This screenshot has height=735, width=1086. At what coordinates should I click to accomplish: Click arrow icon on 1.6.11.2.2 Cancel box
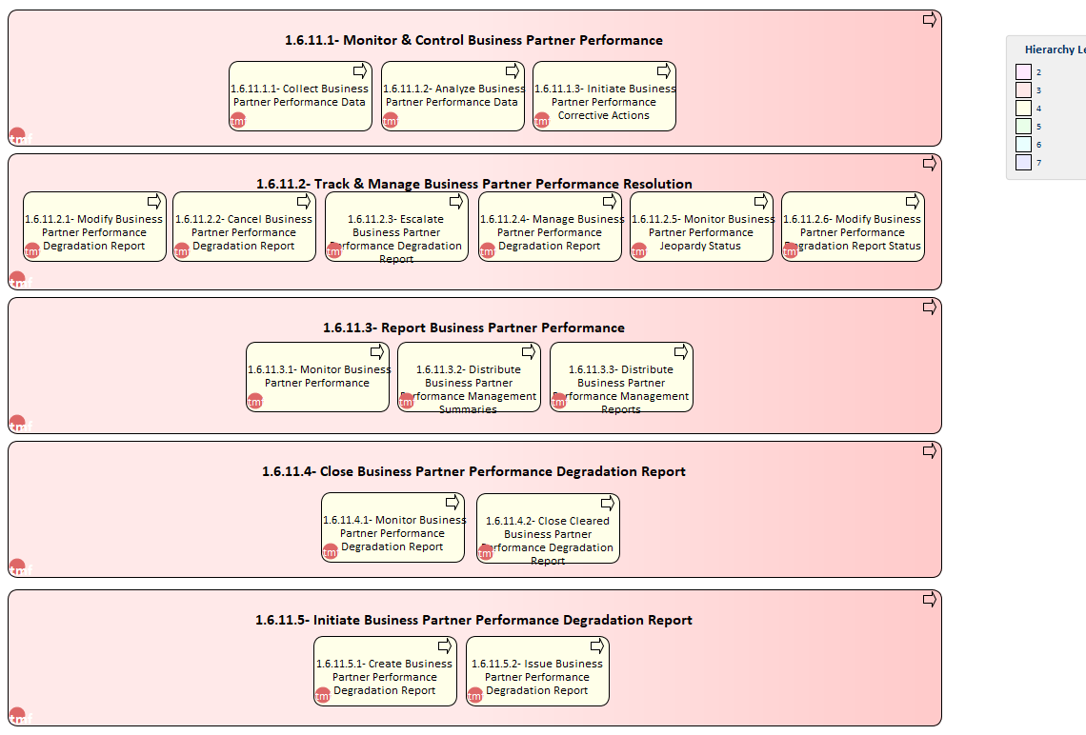(x=304, y=201)
